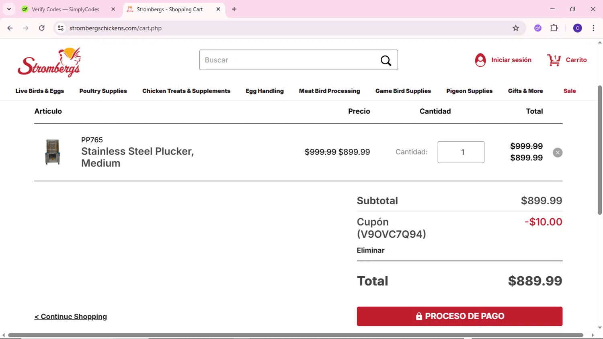The width and height of the screenshot is (603, 339).
Task: Click Eliminar to remove the coupon
Action: pyautogui.click(x=371, y=251)
